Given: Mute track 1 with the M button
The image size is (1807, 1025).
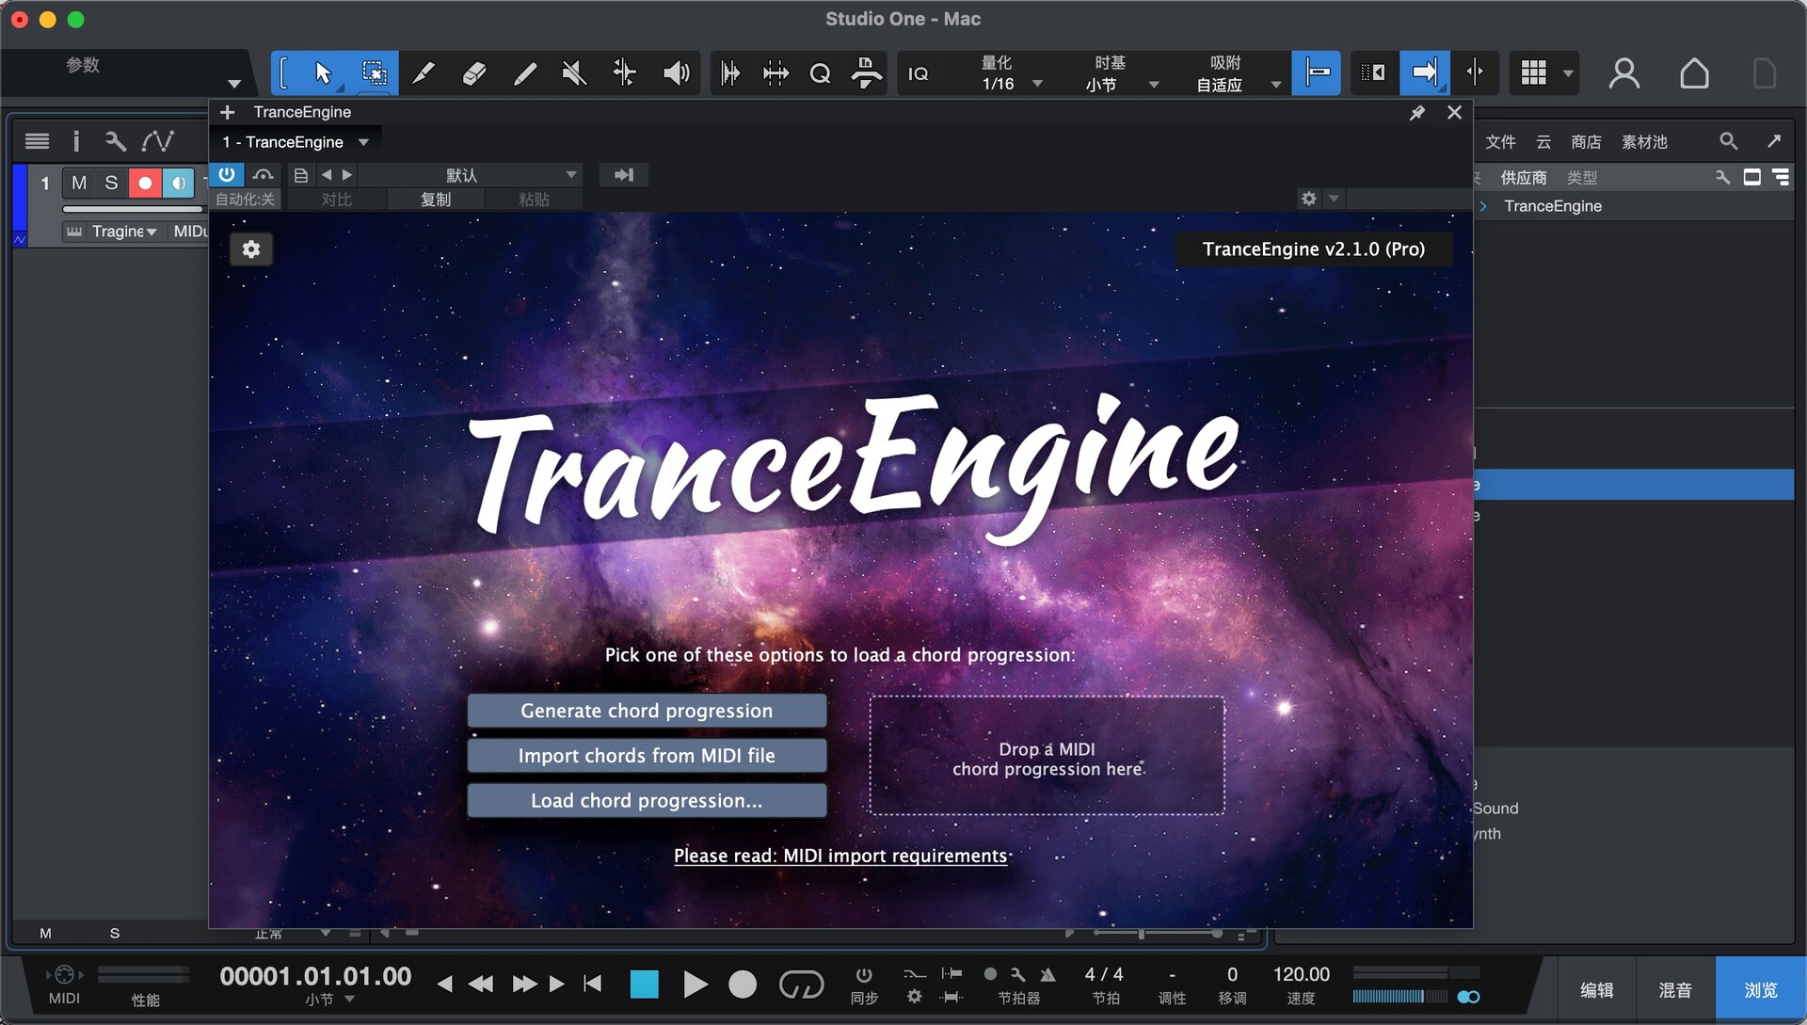Looking at the screenshot, I should click(x=79, y=183).
